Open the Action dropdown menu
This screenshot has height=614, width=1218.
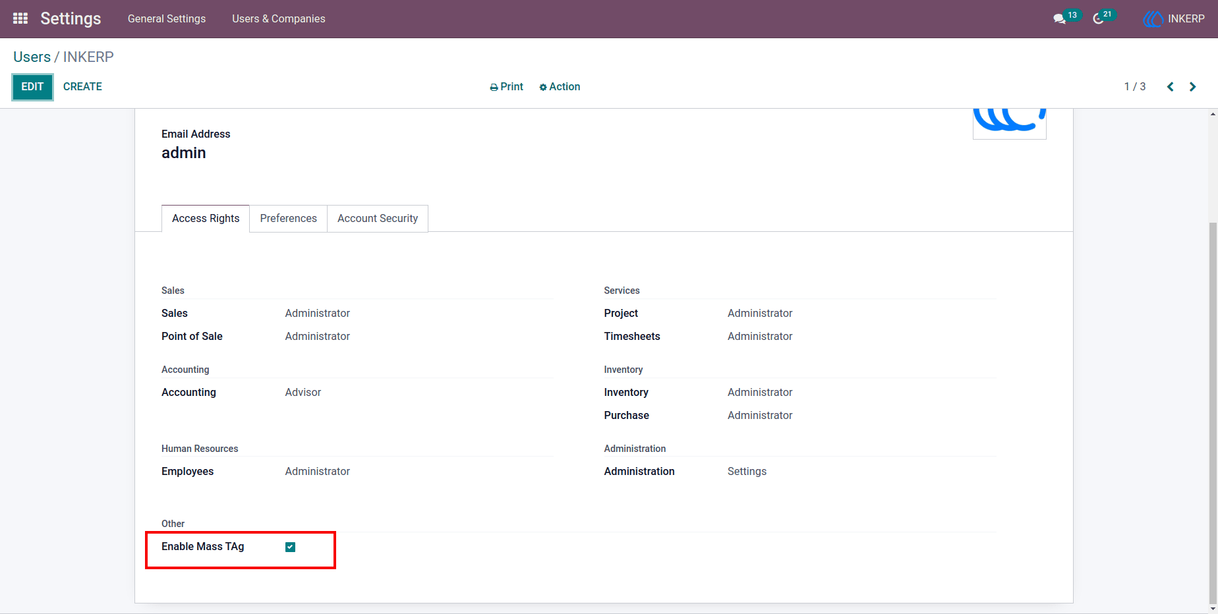pos(560,87)
